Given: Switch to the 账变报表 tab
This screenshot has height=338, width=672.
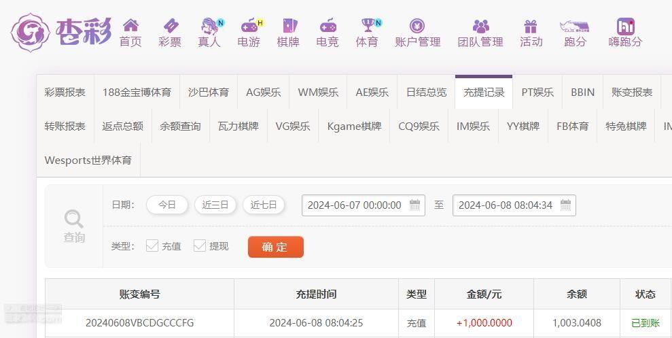Looking at the screenshot, I should tap(632, 92).
